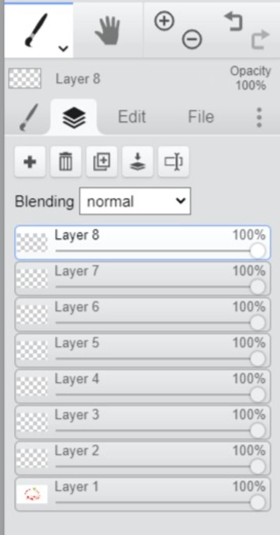Open the three-dot more options menu
The height and width of the screenshot is (535, 280).
tap(259, 117)
